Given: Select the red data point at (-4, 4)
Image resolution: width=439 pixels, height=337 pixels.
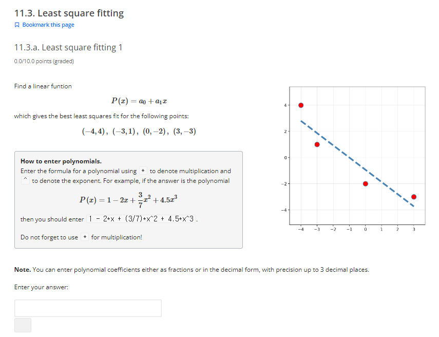Looking at the screenshot, I should point(300,105).
